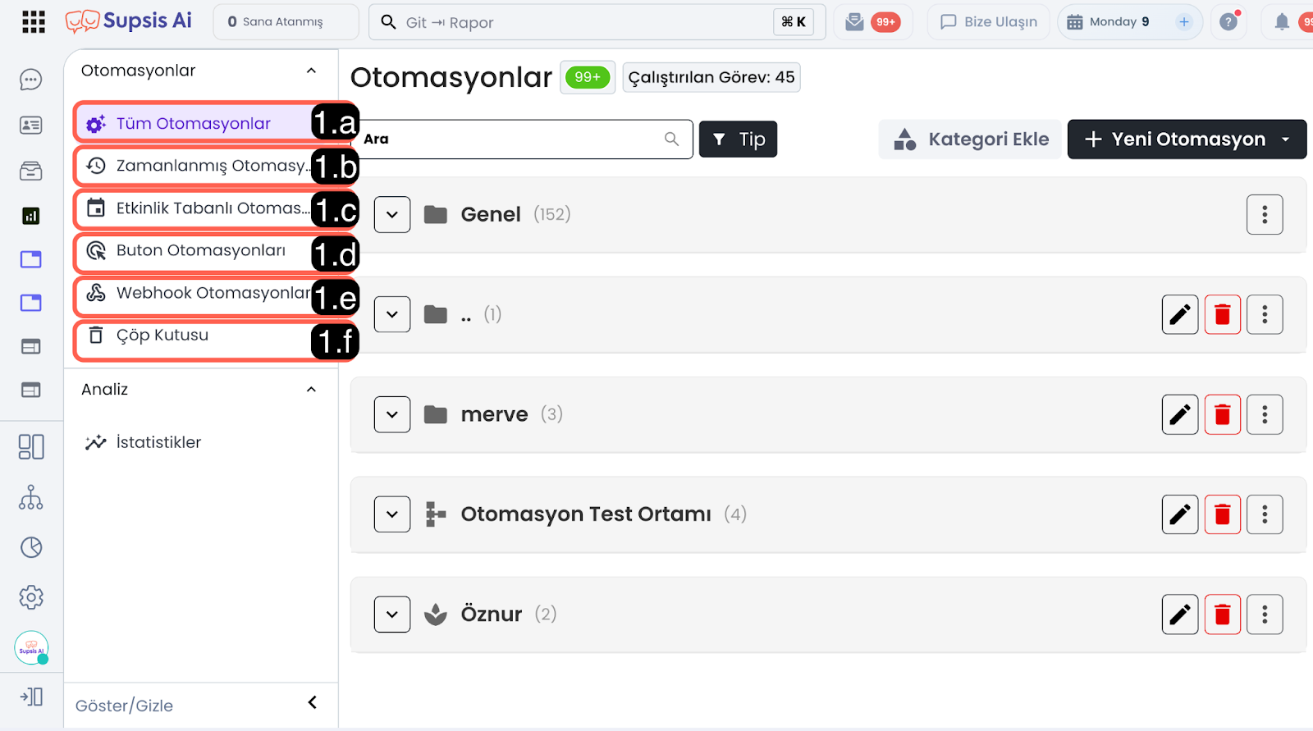
Task: Open the help question mark icon
Action: coord(1228,22)
